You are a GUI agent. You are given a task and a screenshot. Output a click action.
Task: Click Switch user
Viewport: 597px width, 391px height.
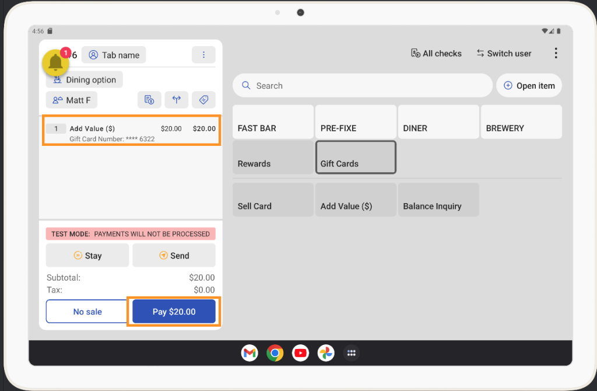pos(504,53)
